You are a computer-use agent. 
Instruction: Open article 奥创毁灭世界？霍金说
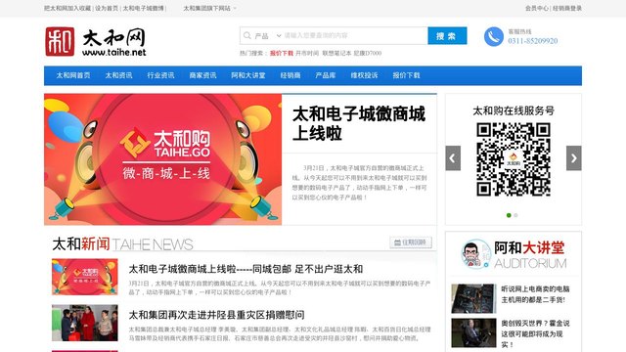[535, 333]
